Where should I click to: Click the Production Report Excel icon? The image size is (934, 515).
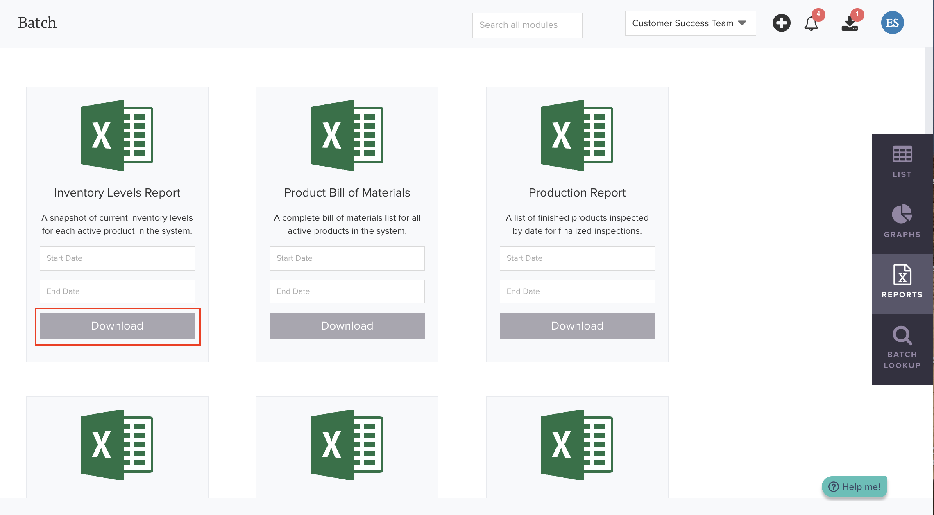point(577,136)
